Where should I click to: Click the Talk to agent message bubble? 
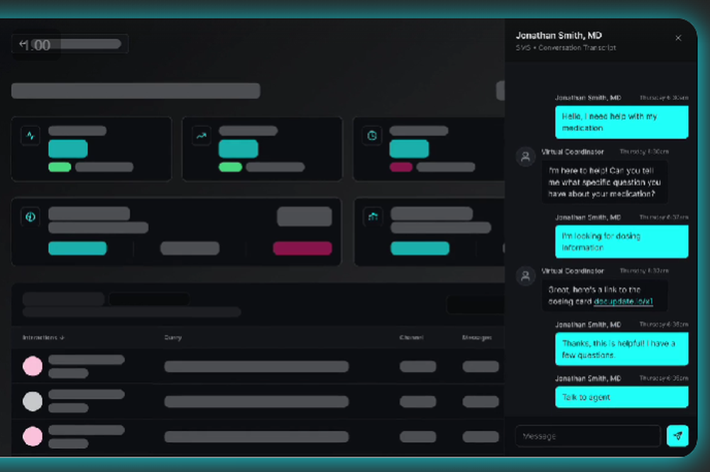(x=621, y=397)
